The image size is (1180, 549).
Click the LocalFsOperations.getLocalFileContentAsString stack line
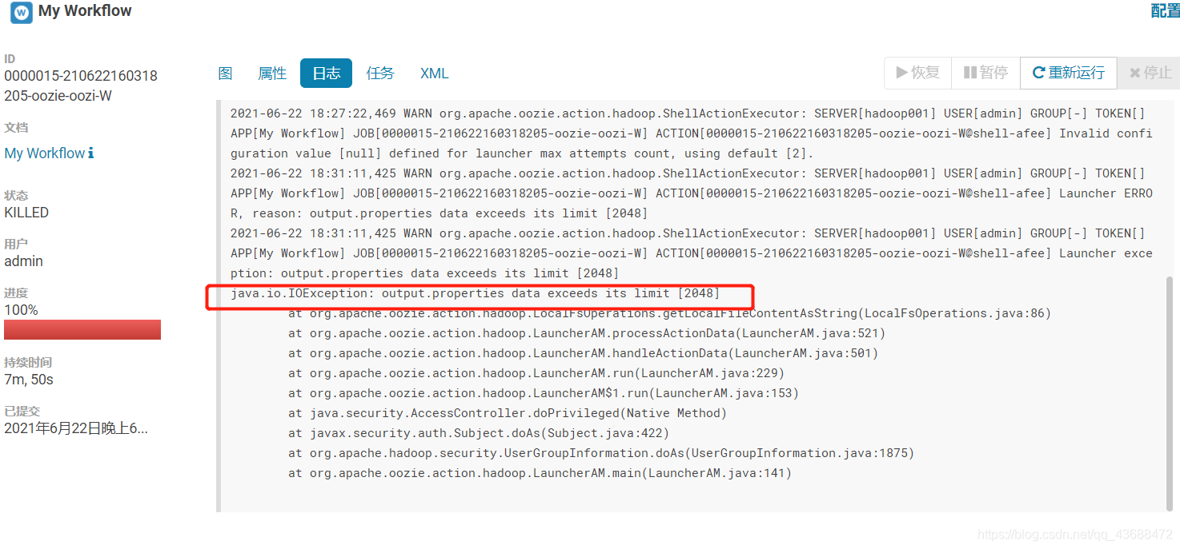pyautogui.click(x=669, y=313)
